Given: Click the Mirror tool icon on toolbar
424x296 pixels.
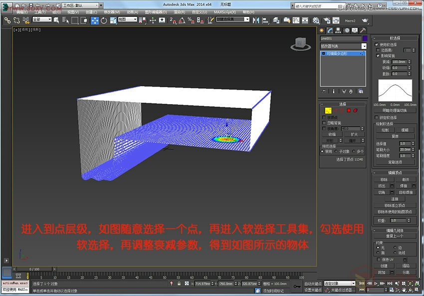Looking at the screenshot, I should [256, 20].
